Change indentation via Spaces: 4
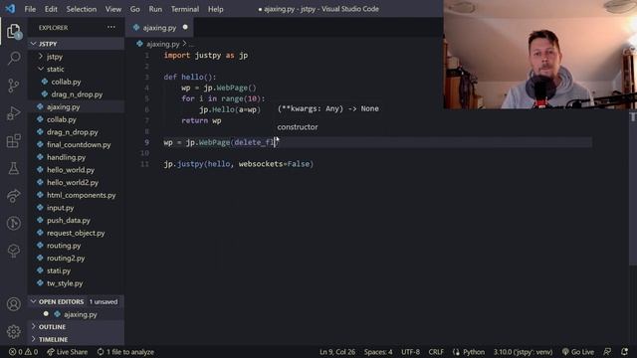This screenshot has width=637, height=358. tap(378, 352)
